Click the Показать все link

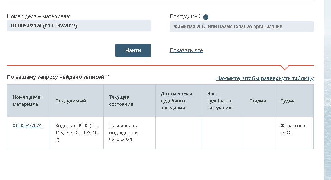click(x=186, y=50)
